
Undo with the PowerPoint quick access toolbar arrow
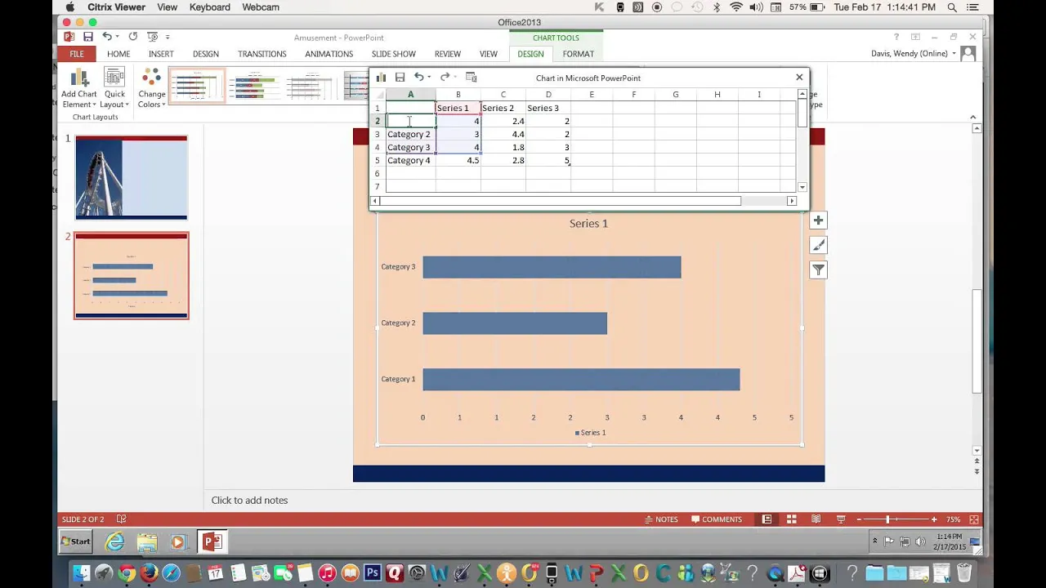click(x=106, y=37)
